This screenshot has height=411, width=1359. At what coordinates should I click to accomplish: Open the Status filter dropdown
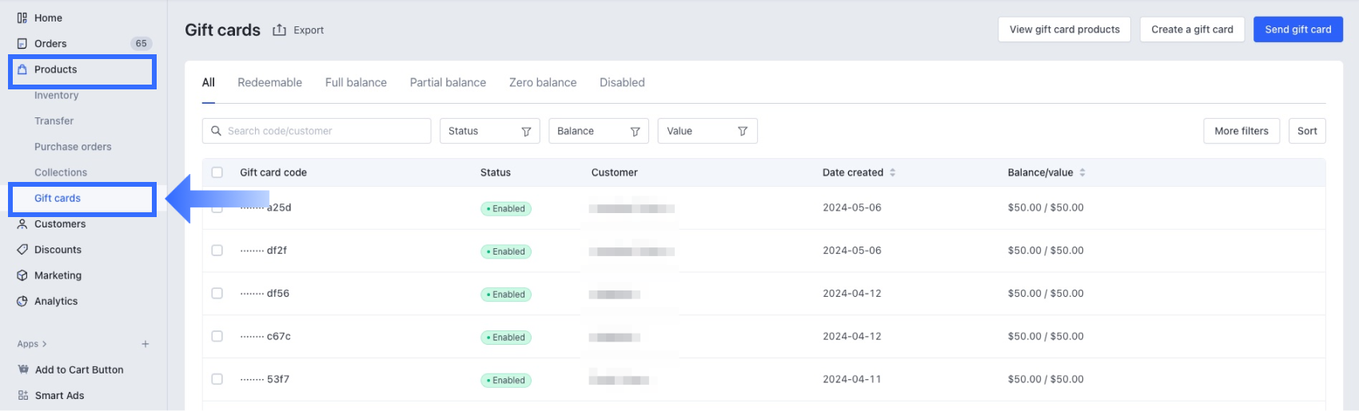pyautogui.click(x=489, y=131)
